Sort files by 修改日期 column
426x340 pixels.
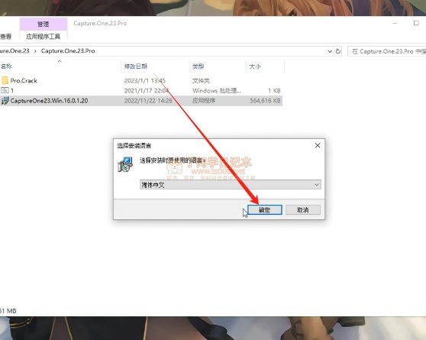click(136, 66)
